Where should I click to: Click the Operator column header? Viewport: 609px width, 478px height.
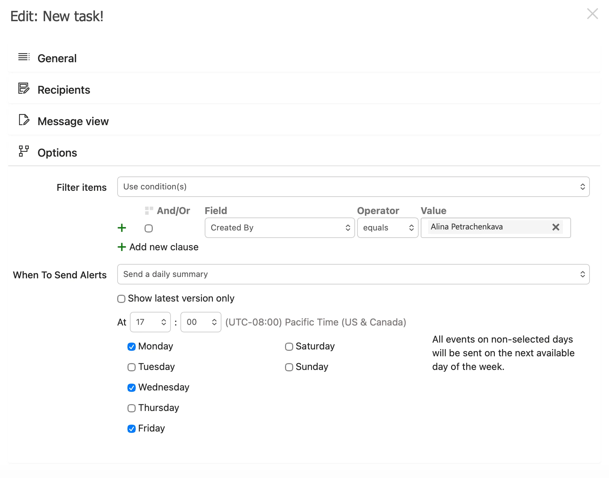(378, 211)
